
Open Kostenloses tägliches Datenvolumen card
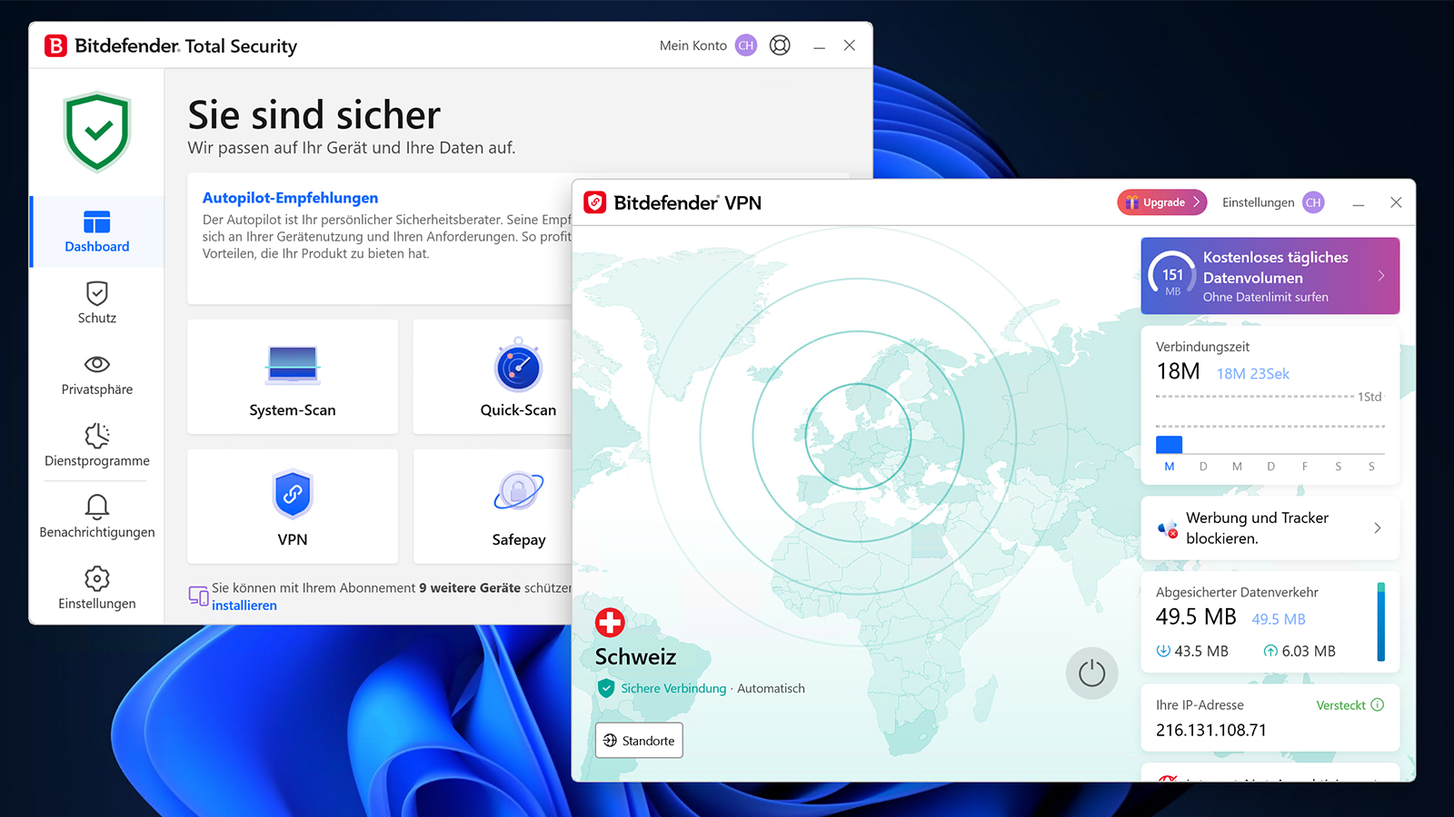coord(1270,276)
